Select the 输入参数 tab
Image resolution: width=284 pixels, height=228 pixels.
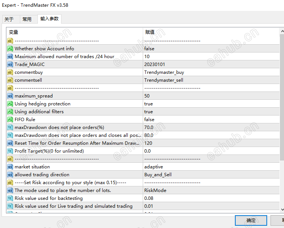[x=49, y=19]
